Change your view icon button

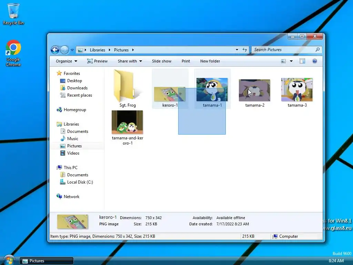click(283, 61)
